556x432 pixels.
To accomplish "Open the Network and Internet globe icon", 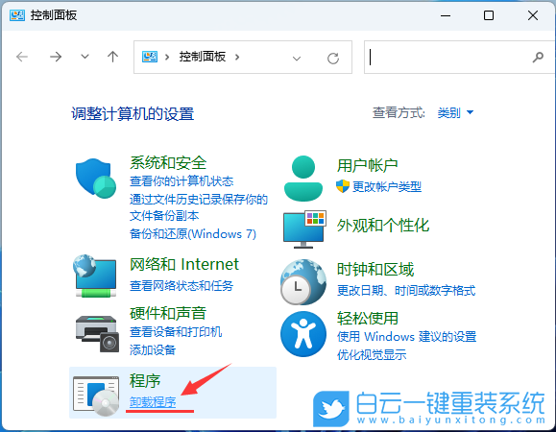I will click(95, 276).
